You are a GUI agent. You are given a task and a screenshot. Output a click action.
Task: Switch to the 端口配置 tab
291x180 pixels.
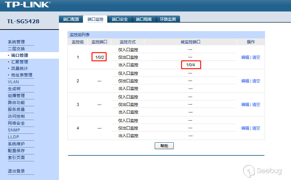click(71, 19)
